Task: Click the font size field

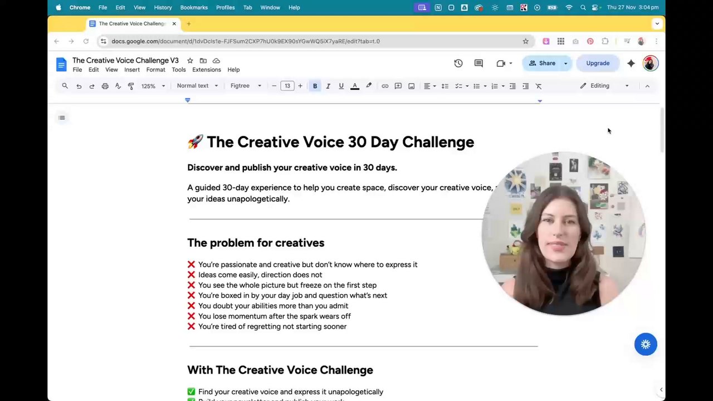Action: coord(287,86)
